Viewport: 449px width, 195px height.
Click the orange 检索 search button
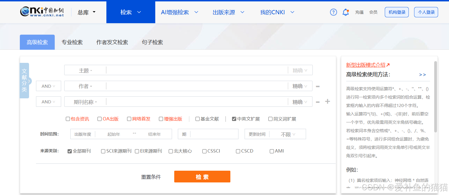pyautogui.click(x=202, y=177)
